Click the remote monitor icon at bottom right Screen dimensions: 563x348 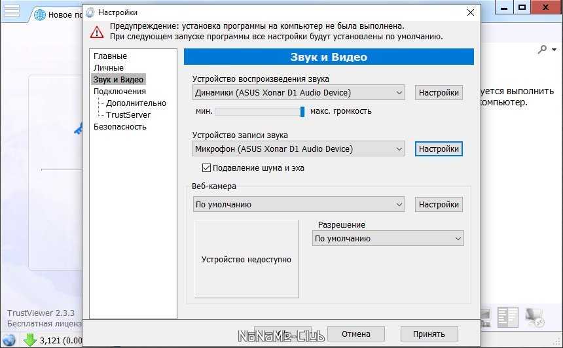[x=536, y=318]
